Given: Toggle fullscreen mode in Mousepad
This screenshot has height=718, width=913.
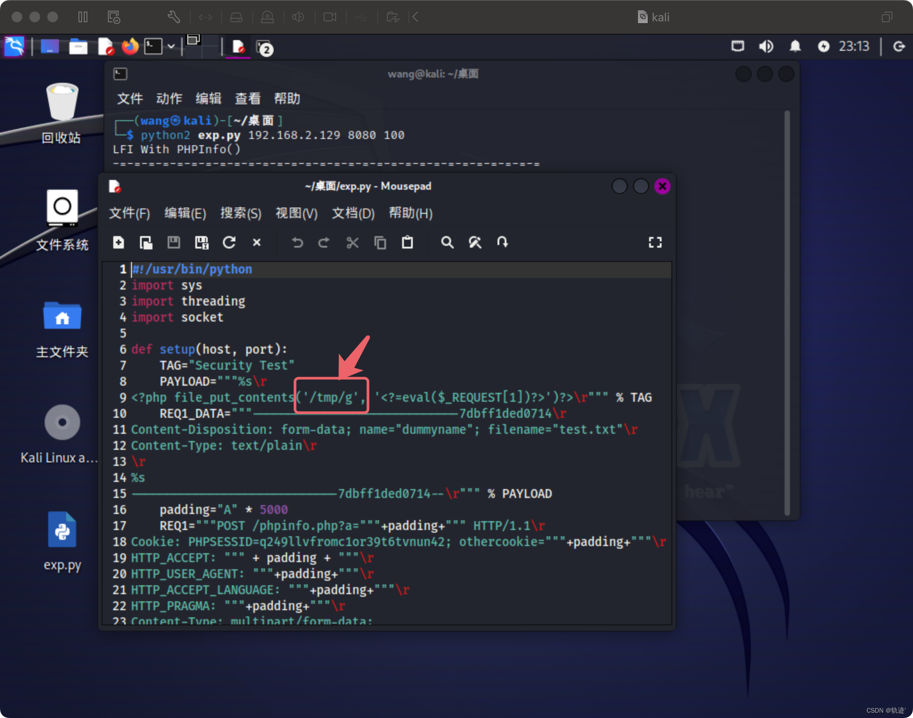Looking at the screenshot, I should (655, 242).
